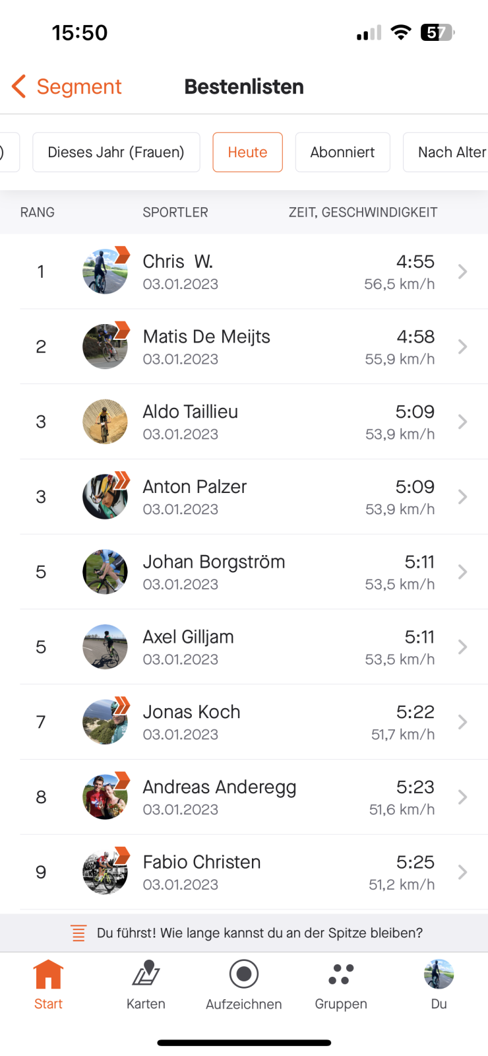The width and height of the screenshot is (488, 1056).
Task: Select the Abonniert filter
Action: tap(342, 152)
